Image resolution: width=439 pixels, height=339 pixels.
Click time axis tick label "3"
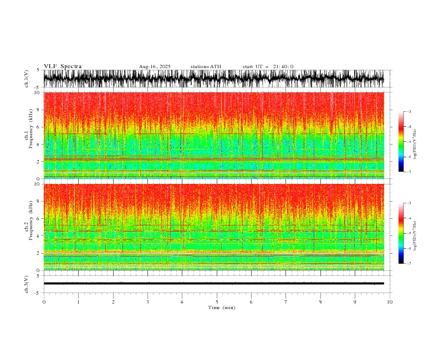147,302
